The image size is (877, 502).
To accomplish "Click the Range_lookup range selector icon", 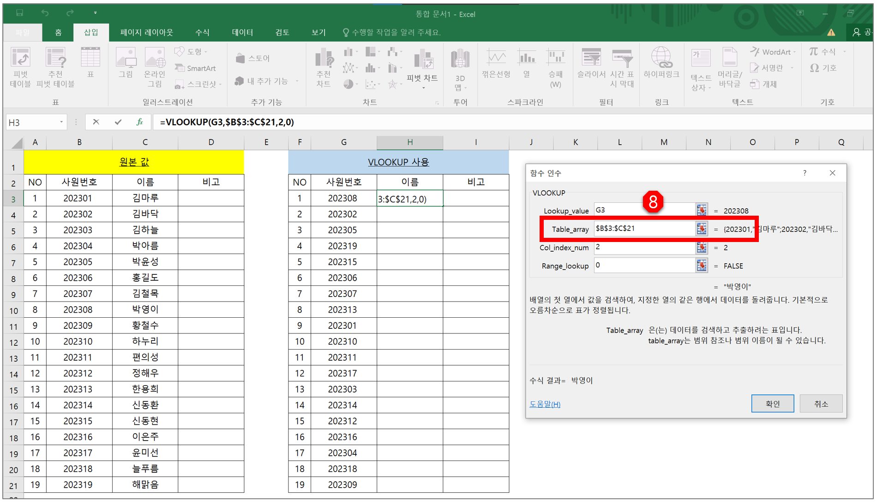I will (702, 266).
